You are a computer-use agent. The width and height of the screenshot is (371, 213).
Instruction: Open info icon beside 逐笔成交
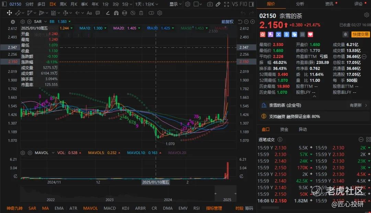tap(280, 139)
